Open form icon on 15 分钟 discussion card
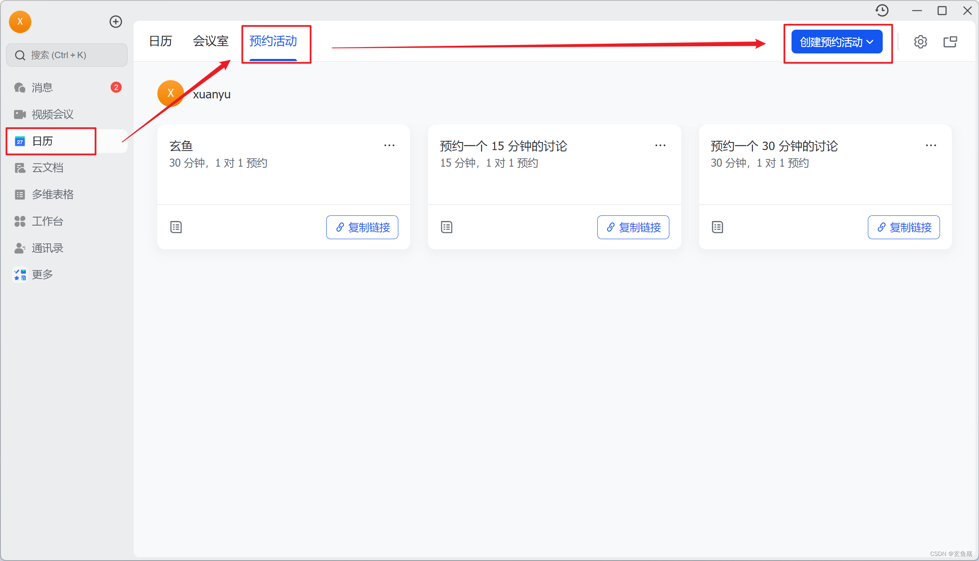The image size is (979, 561). click(x=447, y=227)
